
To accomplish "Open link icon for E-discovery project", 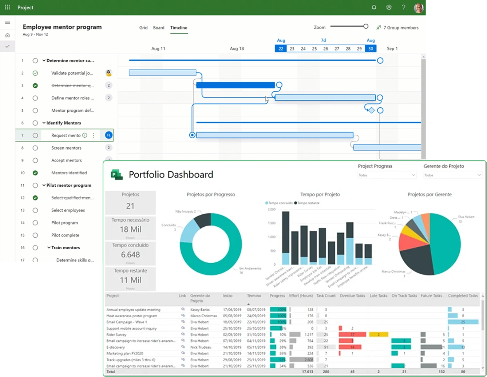I will pyautogui.click(x=183, y=347).
